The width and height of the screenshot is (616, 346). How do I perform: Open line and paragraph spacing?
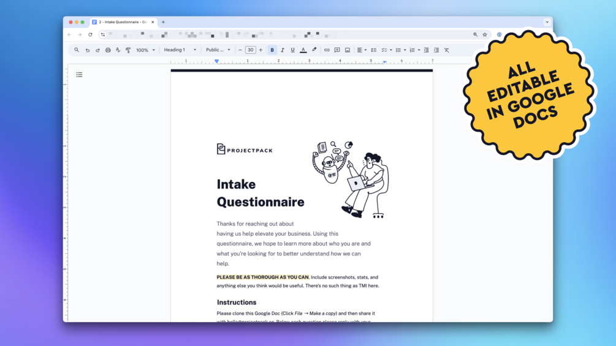tap(374, 50)
